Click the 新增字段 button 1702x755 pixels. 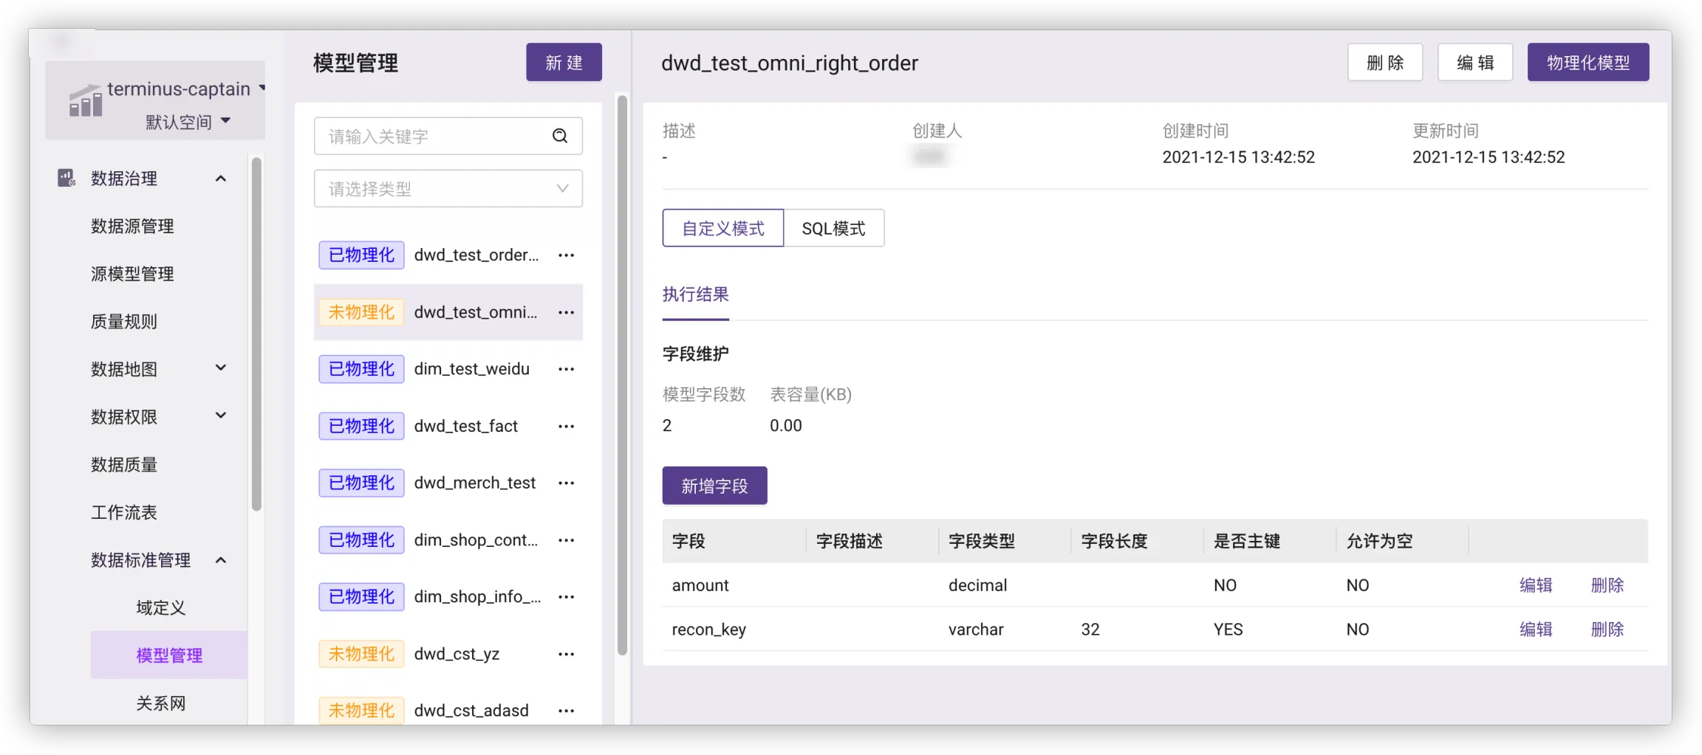(714, 486)
